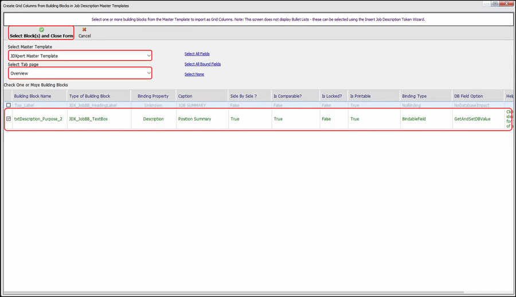The height and width of the screenshot is (297, 516).
Task: Click the Is Comparable? column header
Action: pyautogui.click(x=288, y=96)
